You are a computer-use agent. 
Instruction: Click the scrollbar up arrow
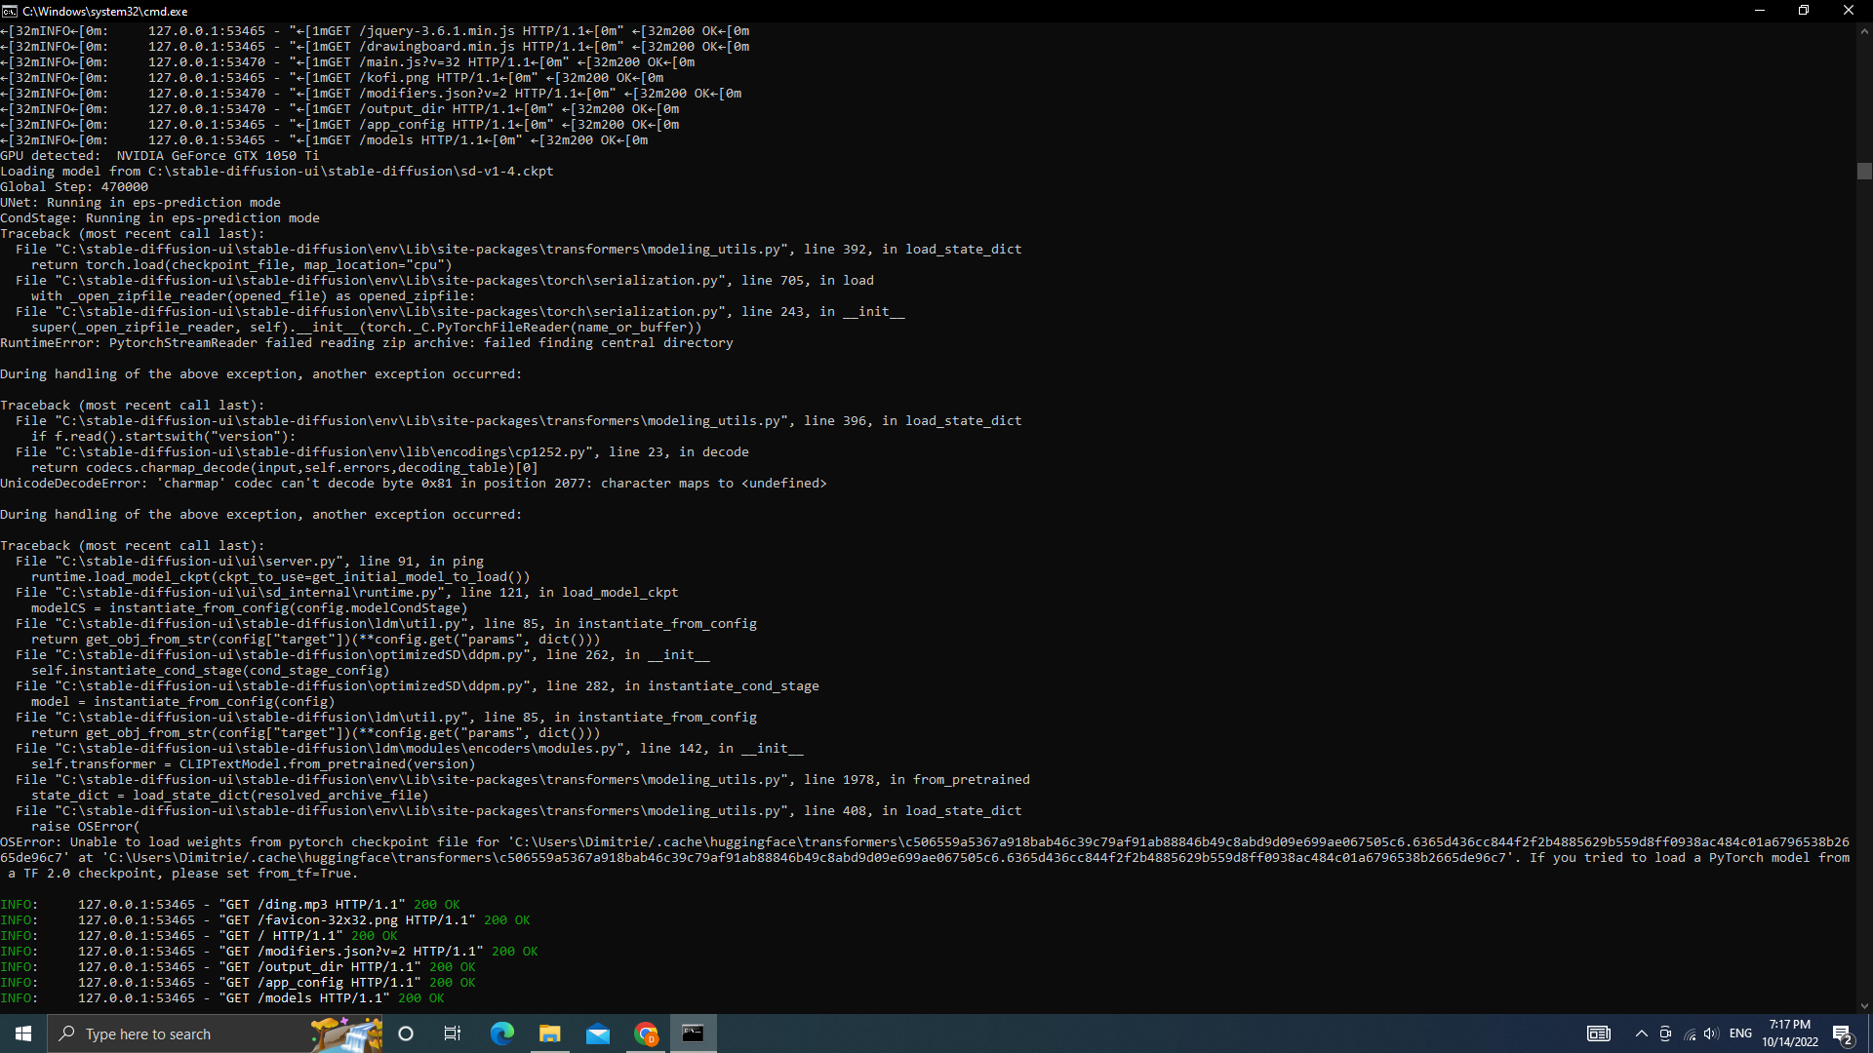pyautogui.click(x=1864, y=31)
